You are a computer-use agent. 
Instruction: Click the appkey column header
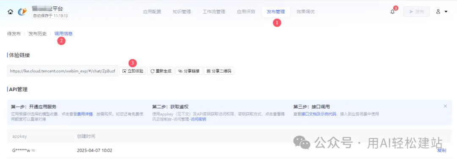[x=19, y=136]
